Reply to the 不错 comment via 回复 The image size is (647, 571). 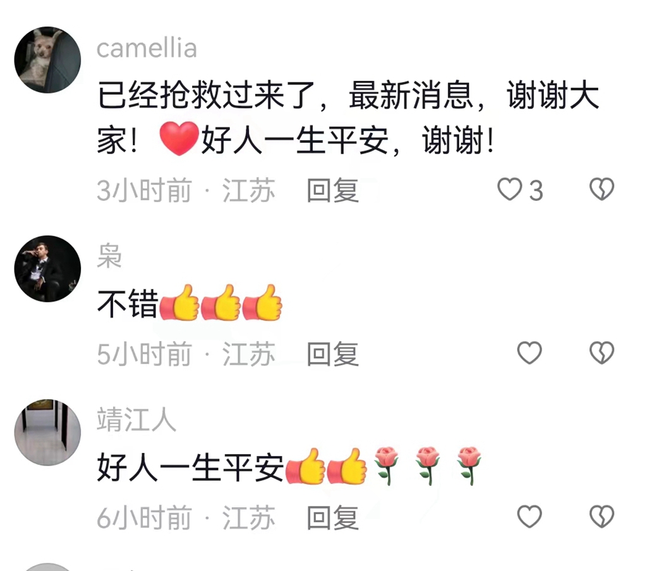pyautogui.click(x=332, y=354)
